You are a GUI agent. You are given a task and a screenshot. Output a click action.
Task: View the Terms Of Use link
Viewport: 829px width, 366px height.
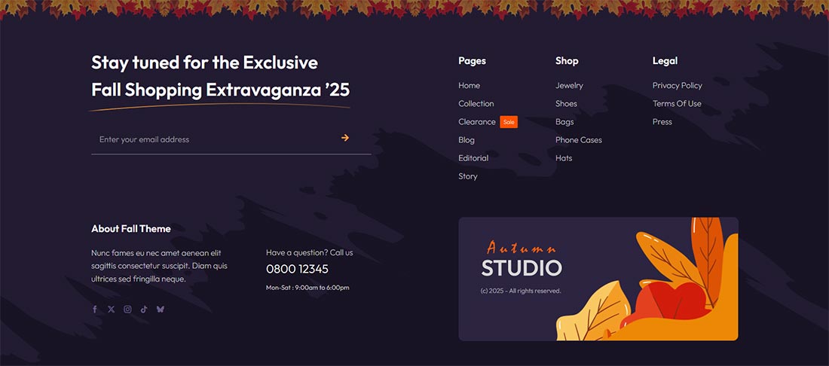(677, 103)
